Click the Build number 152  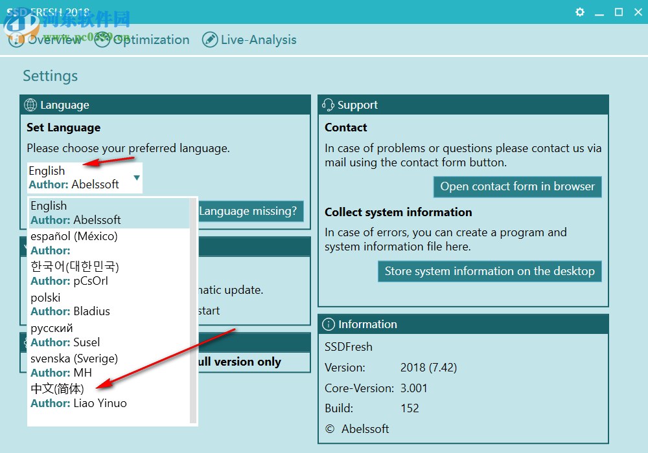[x=410, y=408]
